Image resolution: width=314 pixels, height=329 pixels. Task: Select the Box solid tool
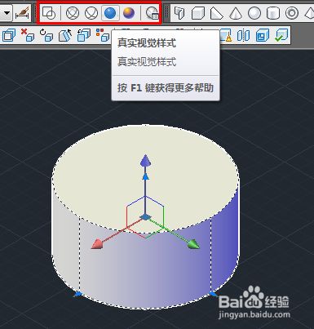tap(198, 13)
